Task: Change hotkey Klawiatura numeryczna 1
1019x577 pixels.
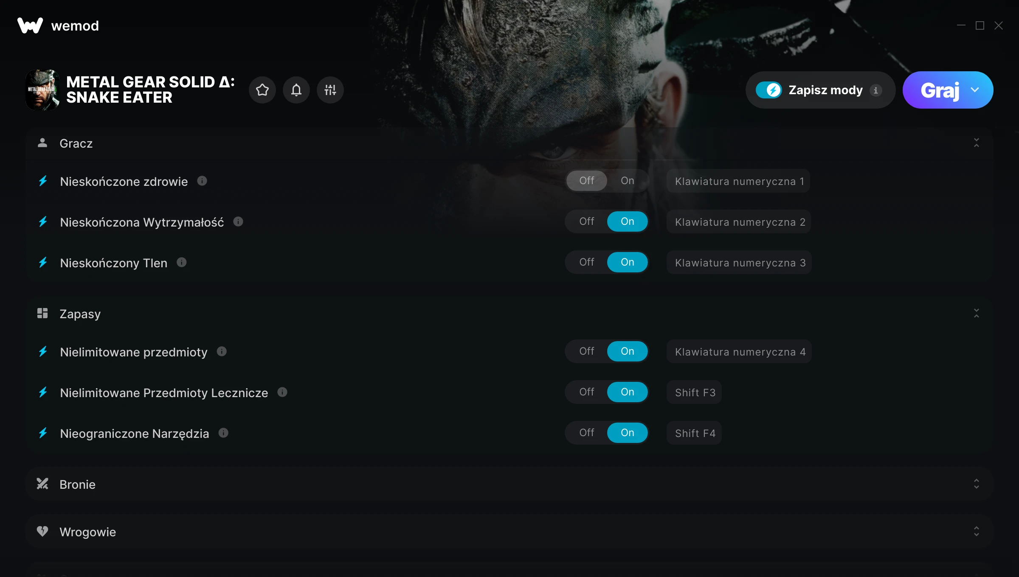Action: (738, 181)
